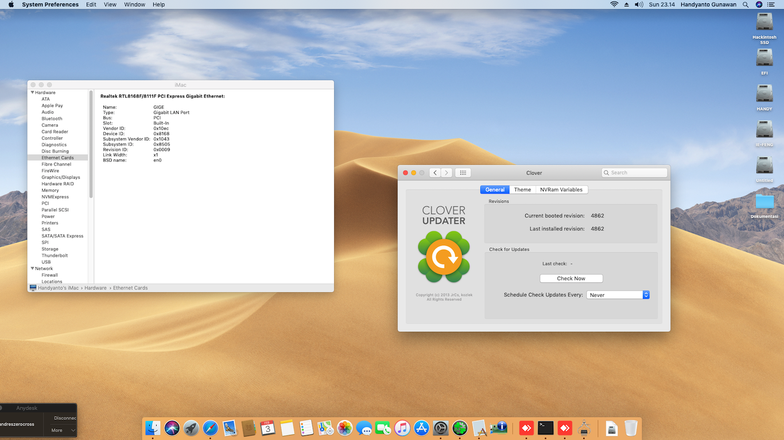The width and height of the screenshot is (784, 440).
Task: Open Safari from the Dock
Action: [211, 428]
